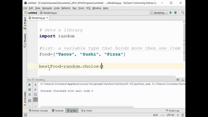The height and width of the screenshot is (117, 208).
Task: Open the View menu
Action: [x=38, y=8]
